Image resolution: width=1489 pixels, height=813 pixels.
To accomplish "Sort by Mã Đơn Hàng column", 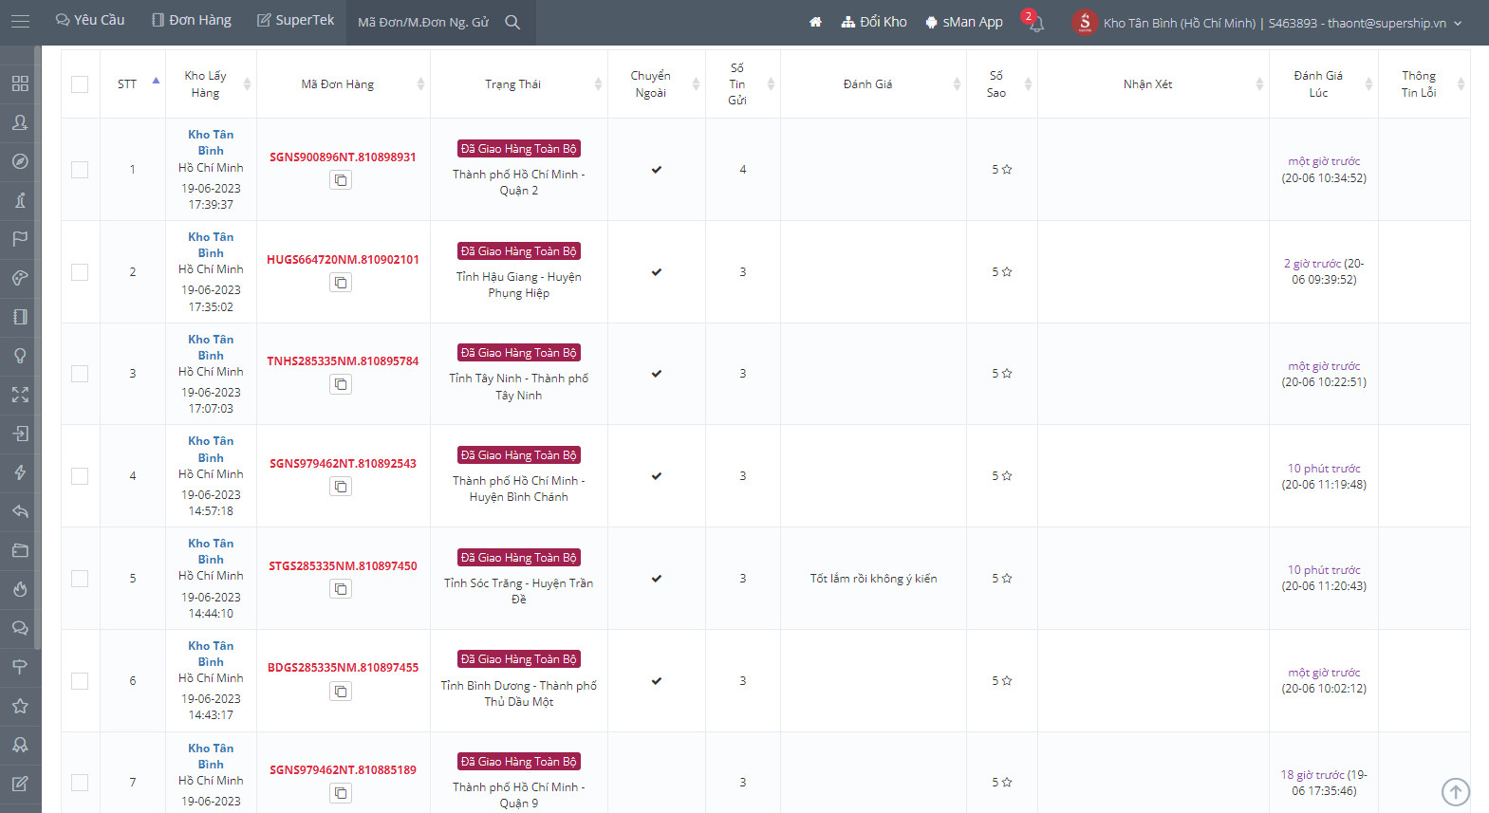I will (344, 84).
